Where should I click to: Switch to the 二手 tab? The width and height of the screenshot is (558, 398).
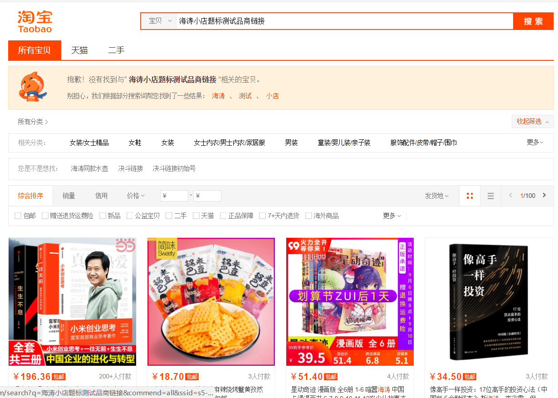coord(116,50)
